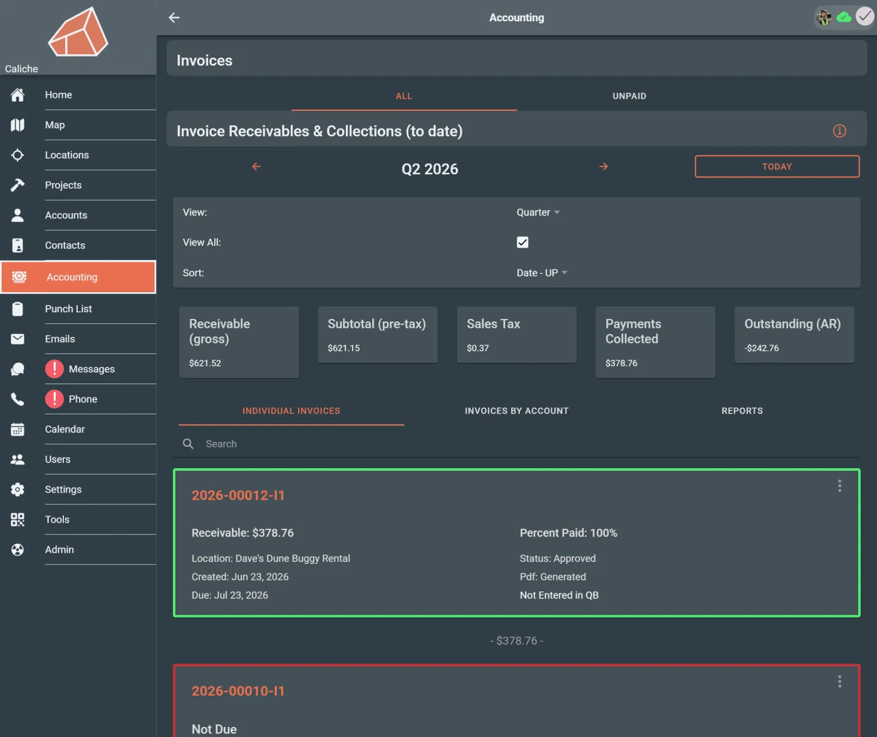Viewport: 877px width, 737px height.
Task: Click the Users group icon
Action: pos(18,459)
